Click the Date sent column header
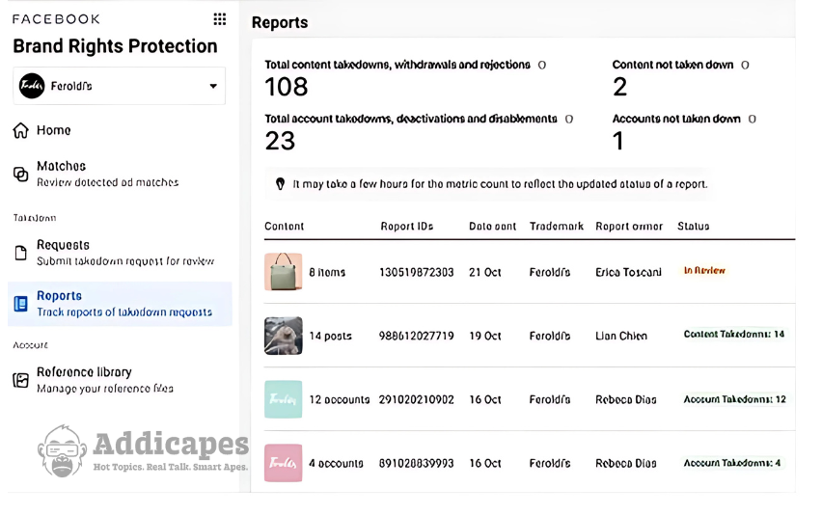The height and width of the screenshot is (515, 822). [492, 227]
